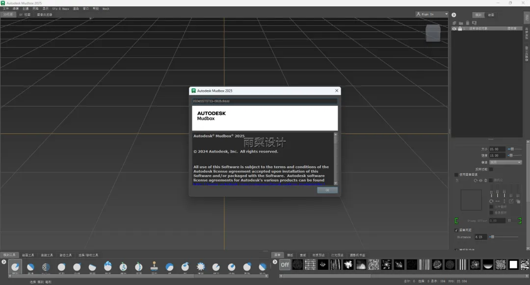530x285 pixels.
Task: Switch to the 绘画工具 paint tools tab
Action: 28,255
